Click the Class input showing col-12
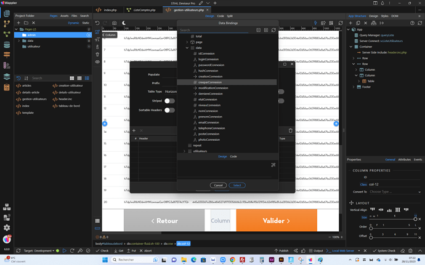425x265 pixels. click(x=395, y=184)
